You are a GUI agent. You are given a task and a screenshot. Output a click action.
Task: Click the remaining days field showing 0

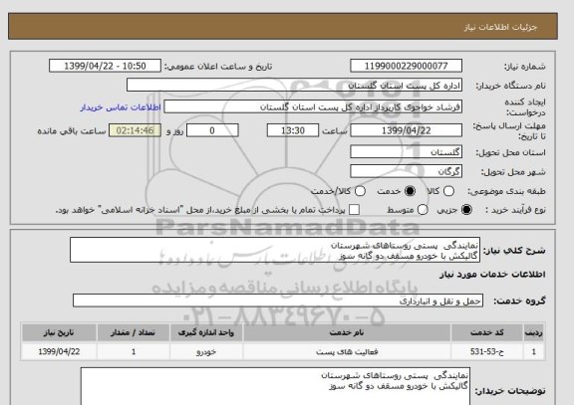(212, 130)
